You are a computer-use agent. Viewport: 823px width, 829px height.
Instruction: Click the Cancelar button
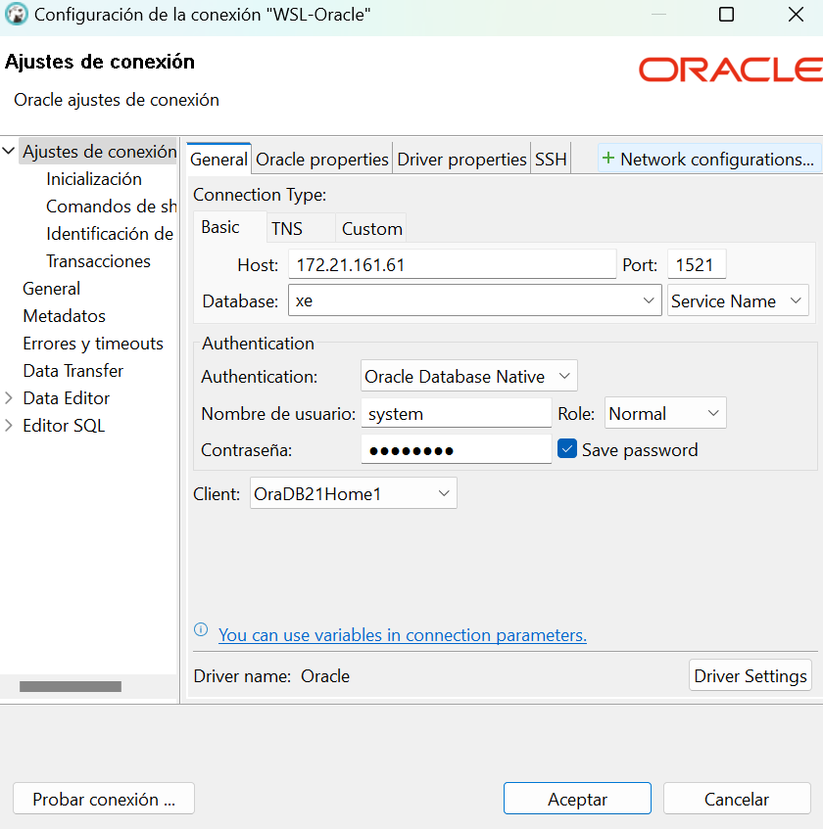(x=737, y=799)
